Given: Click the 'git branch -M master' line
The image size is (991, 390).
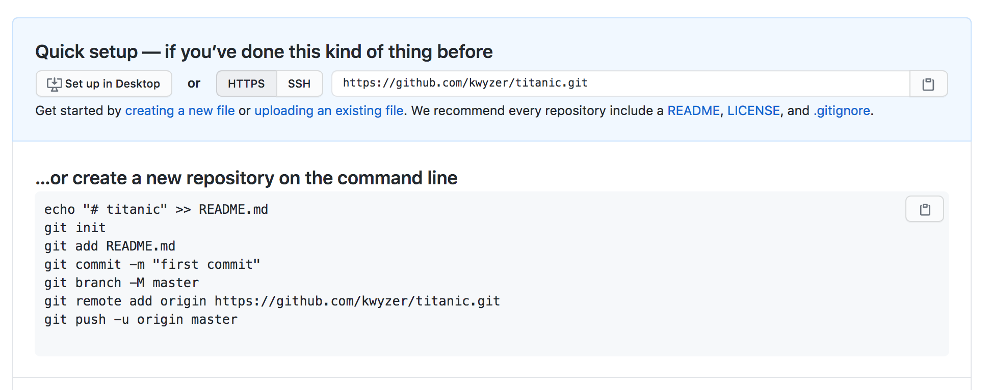Looking at the screenshot, I should point(121,283).
